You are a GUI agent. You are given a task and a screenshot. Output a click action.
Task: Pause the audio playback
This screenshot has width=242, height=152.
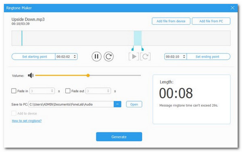tap(96, 56)
